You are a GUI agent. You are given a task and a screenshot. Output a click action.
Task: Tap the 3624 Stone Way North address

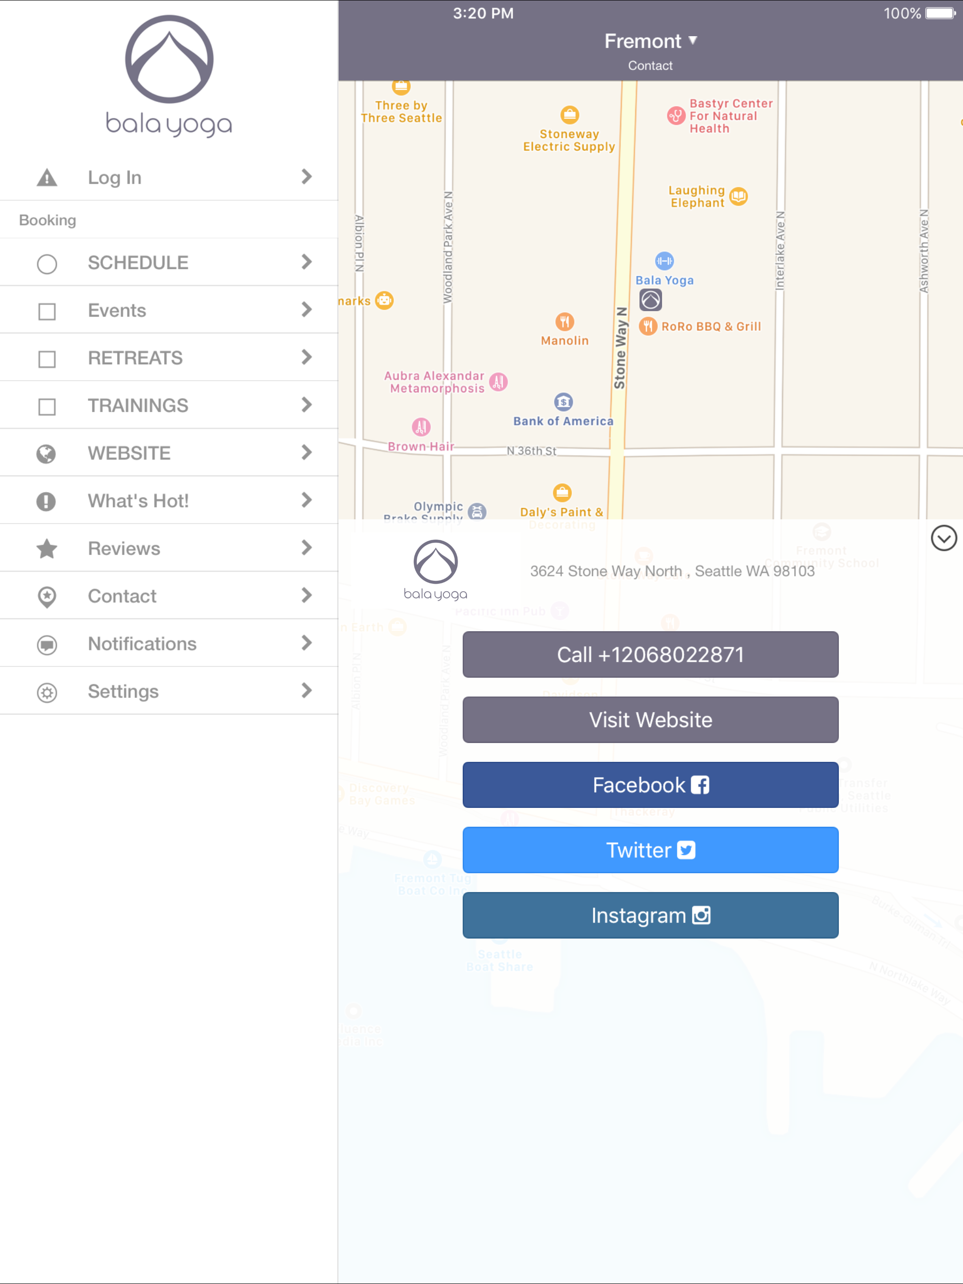672,571
